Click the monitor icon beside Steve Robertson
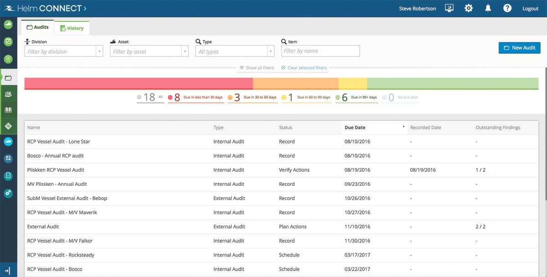Viewport: 547px width, 277px height. click(449, 9)
